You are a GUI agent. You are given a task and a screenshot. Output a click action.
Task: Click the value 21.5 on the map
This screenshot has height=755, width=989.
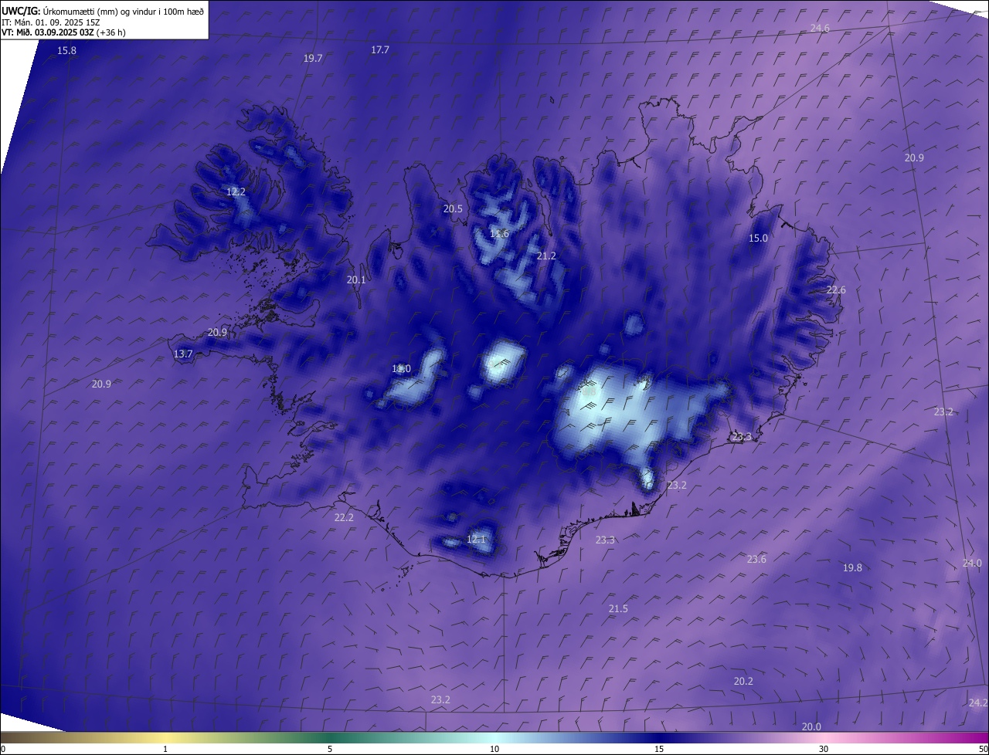(x=618, y=609)
